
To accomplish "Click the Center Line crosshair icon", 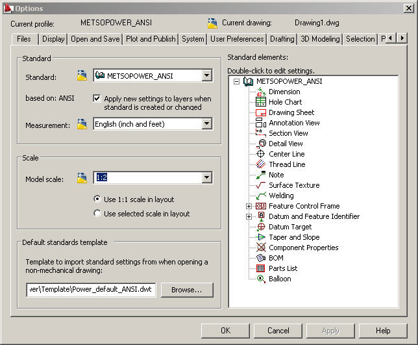I will pyautogui.click(x=260, y=154).
